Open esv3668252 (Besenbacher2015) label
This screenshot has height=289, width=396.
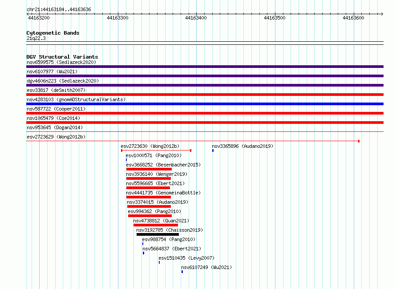163,165
